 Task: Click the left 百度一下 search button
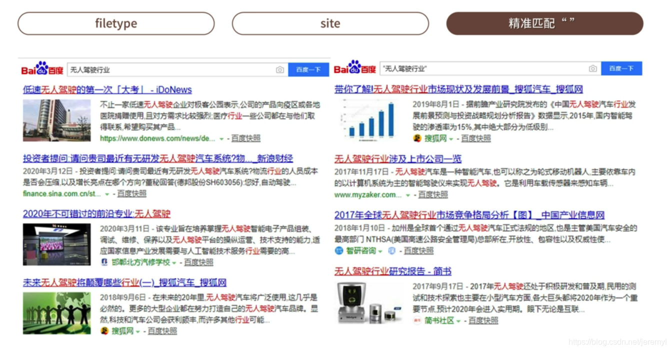308,69
